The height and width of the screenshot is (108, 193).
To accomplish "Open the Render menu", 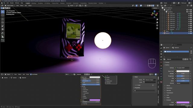I will [12, 3].
